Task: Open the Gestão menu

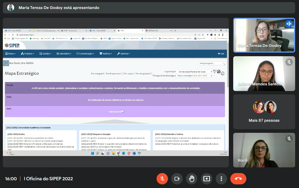Action: 45,54
